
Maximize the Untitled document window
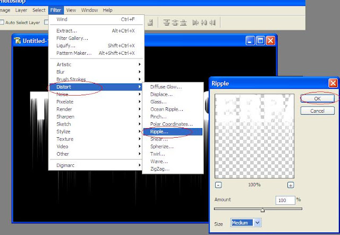260,40
